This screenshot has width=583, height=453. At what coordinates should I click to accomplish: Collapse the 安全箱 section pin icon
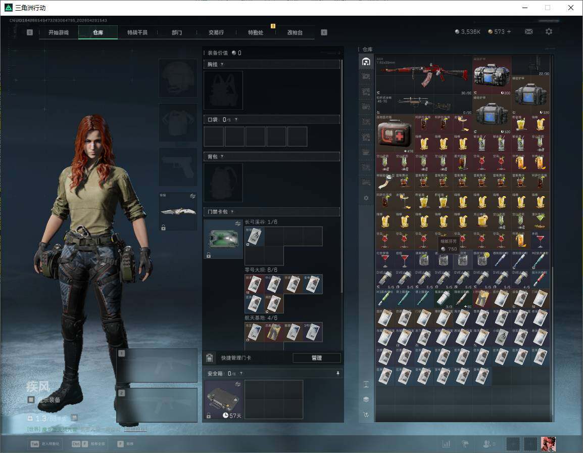coord(337,373)
